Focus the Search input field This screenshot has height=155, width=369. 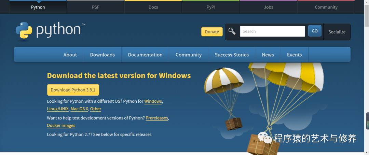coord(272,31)
